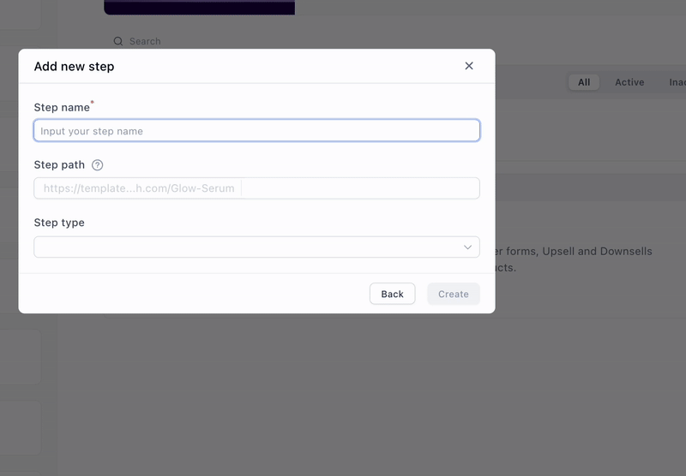Image resolution: width=686 pixels, height=476 pixels.
Task: Open the Step type dropdown
Action: tap(256, 247)
